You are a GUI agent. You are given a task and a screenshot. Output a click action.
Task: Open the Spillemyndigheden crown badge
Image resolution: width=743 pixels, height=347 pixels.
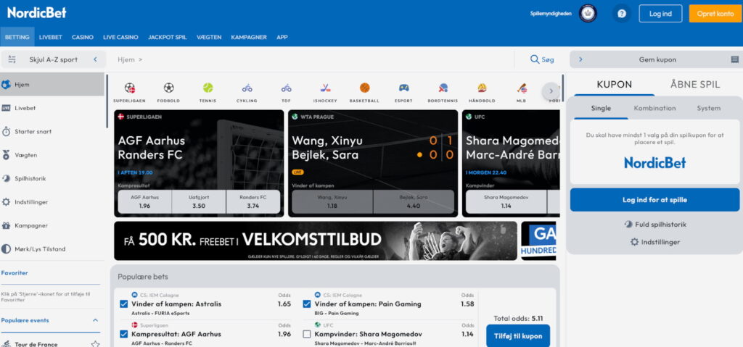(588, 14)
